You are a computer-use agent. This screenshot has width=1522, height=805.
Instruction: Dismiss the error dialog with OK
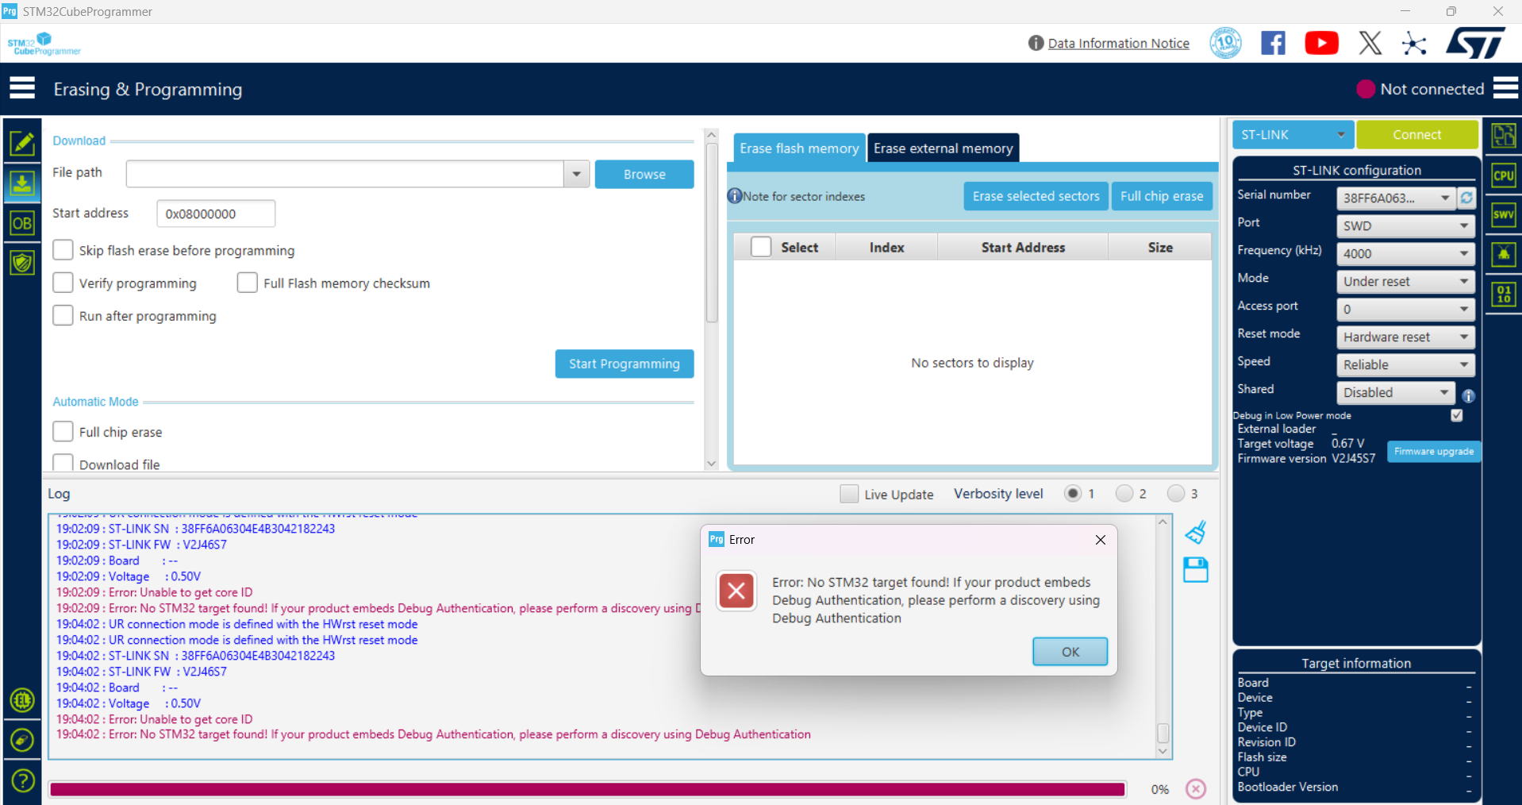pyautogui.click(x=1070, y=651)
